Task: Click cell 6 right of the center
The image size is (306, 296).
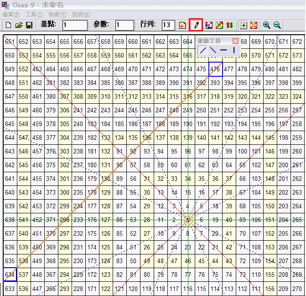Action: click(202, 220)
